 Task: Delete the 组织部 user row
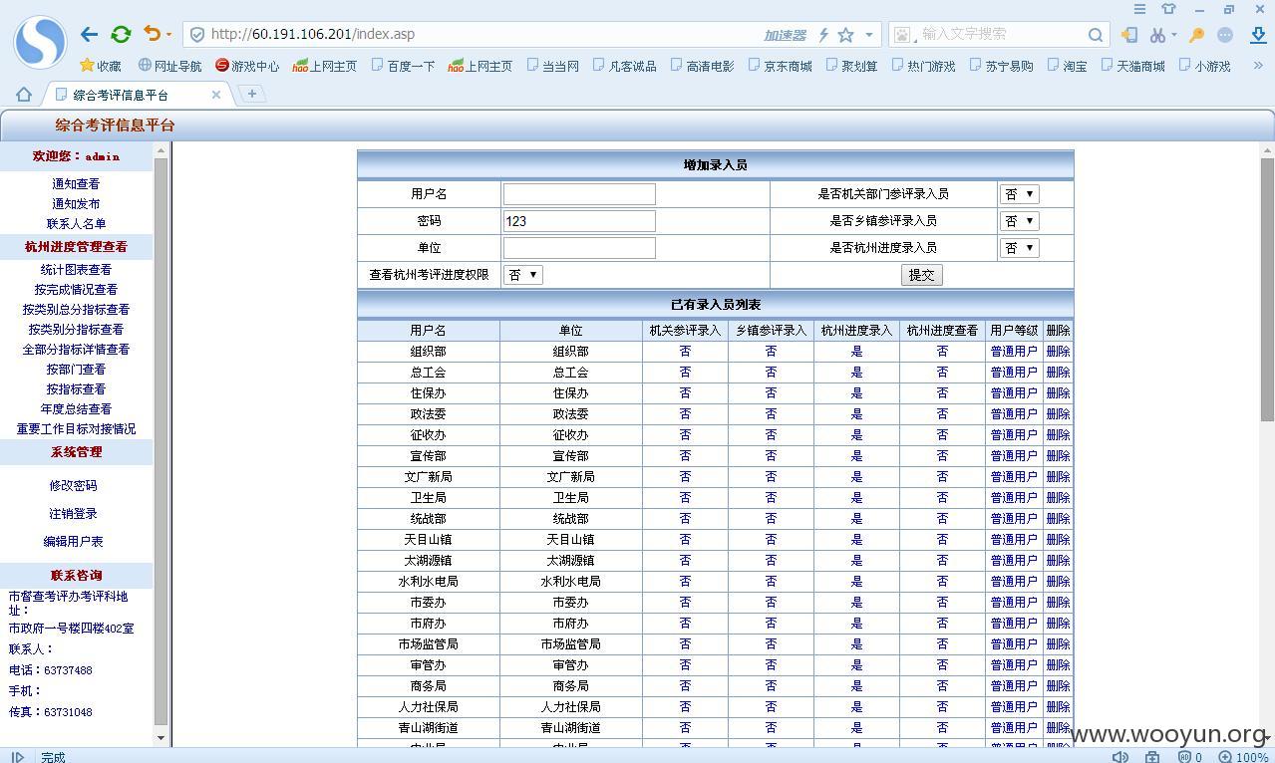point(1058,352)
